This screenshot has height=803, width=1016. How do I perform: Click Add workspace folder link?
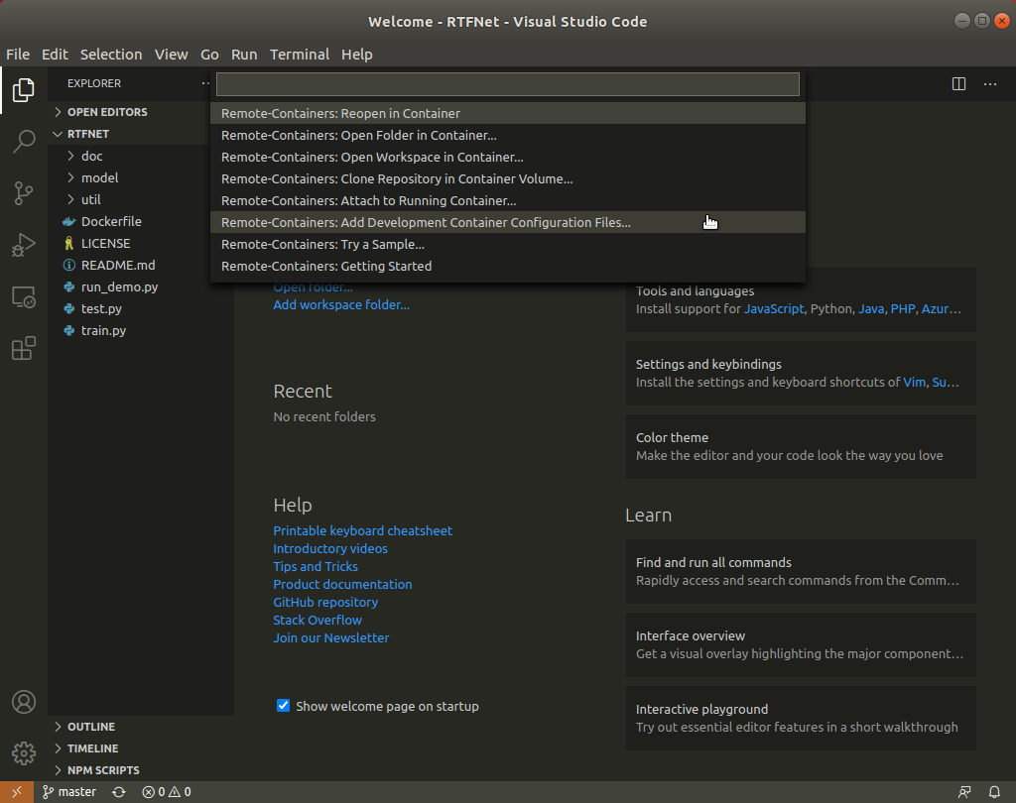pos(341,305)
